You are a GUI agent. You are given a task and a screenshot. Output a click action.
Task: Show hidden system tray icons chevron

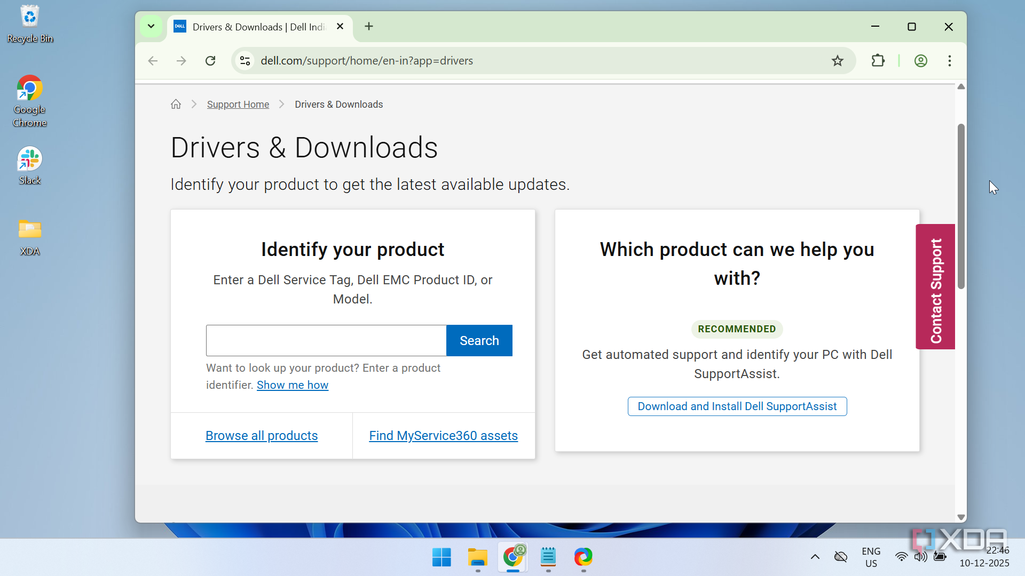pyautogui.click(x=815, y=557)
